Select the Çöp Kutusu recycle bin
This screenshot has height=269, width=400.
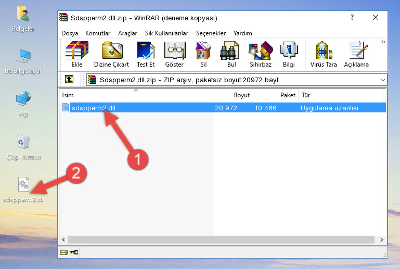[x=23, y=148]
